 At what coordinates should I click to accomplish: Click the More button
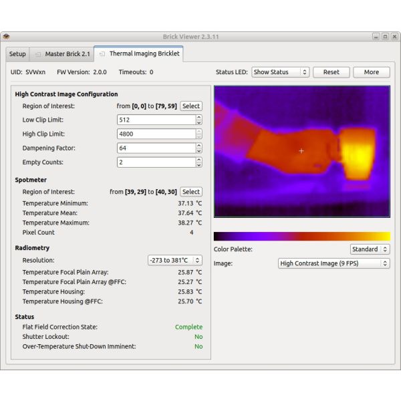[372, 72]
